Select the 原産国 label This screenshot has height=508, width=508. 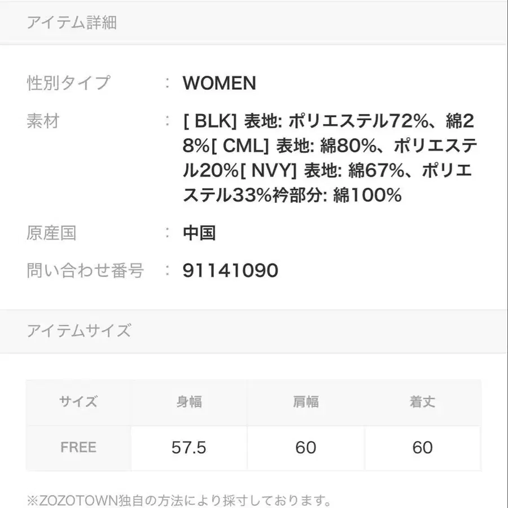point(51,233)
